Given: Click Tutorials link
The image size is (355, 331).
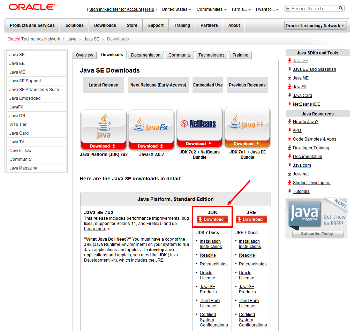Looking at the screenshot, I should [x=301, y=191].
